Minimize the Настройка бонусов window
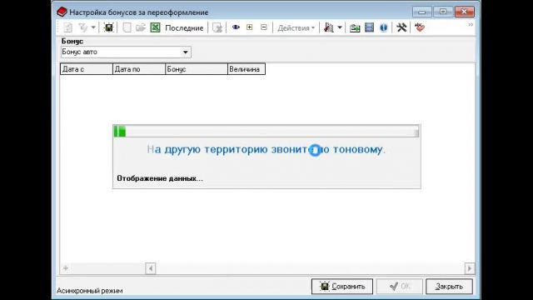Image resolution: width=533 pixels, height=300 pixels. [x=422, y=12]
